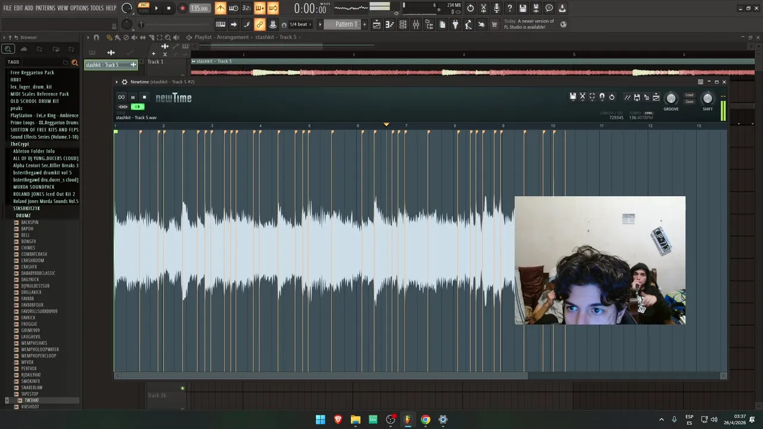
Task: Click the Chrome taskbar icon
Action: coord(425,419)
